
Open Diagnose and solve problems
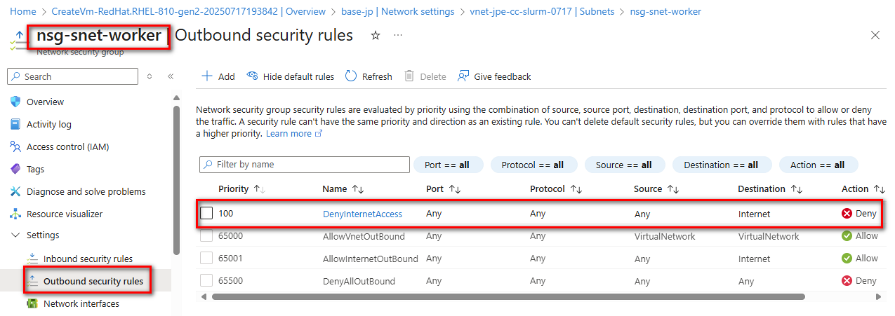pos(86,191)
